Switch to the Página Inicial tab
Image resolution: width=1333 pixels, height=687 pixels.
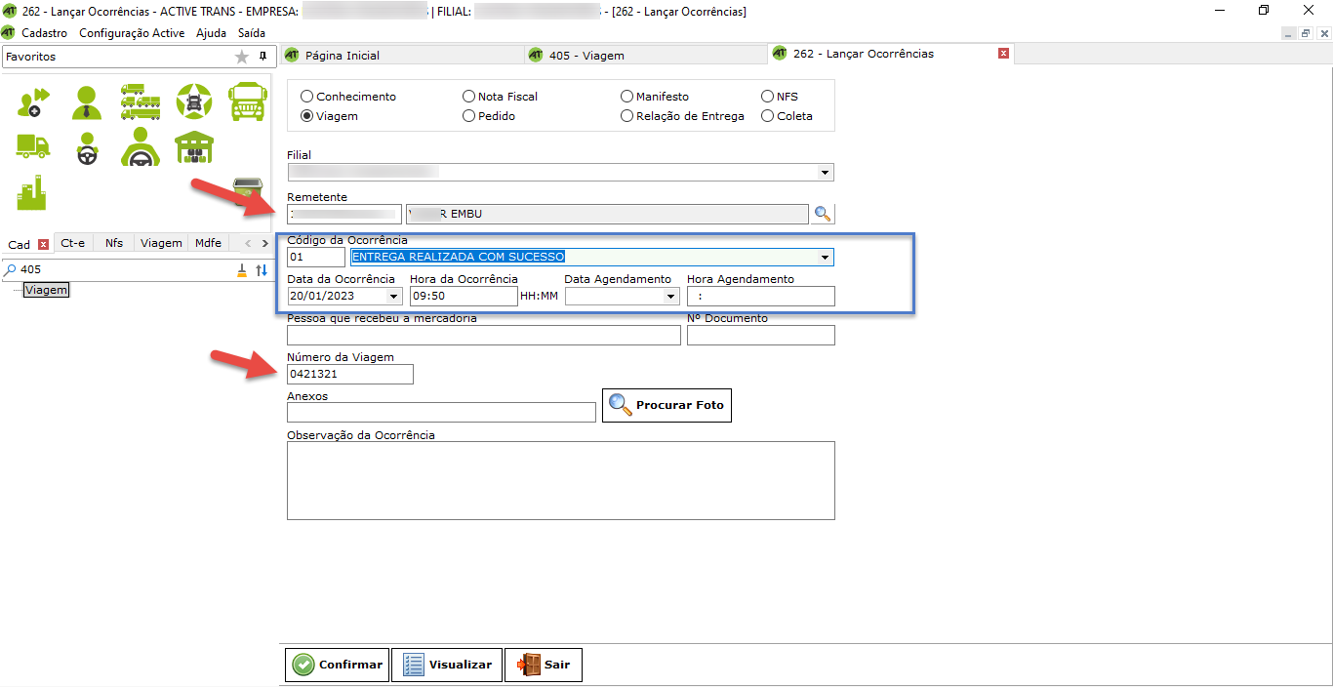(402, 56)
